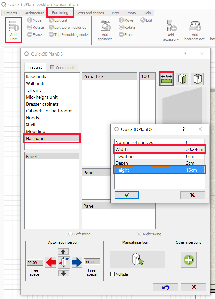Click the right free space field 30.24

[x=92, y=262]
